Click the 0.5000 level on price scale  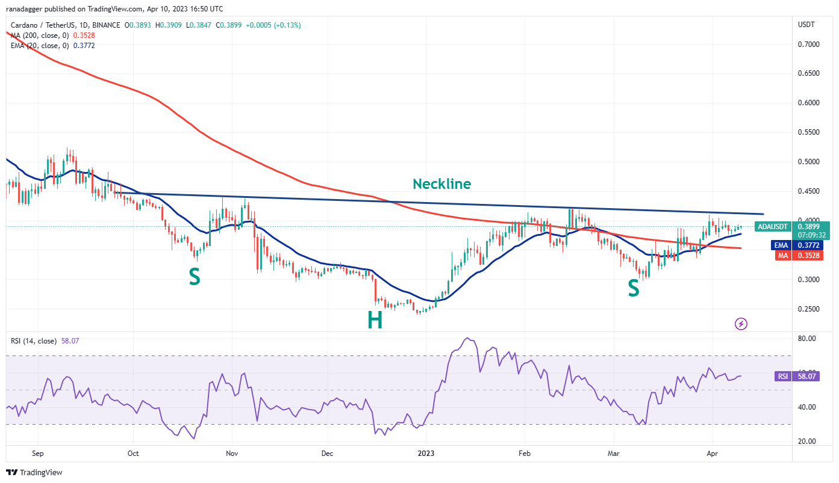point(808,162)
